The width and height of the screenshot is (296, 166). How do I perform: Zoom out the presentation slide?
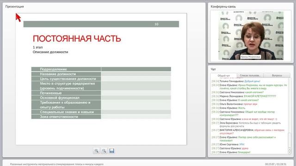pos(104,151)
